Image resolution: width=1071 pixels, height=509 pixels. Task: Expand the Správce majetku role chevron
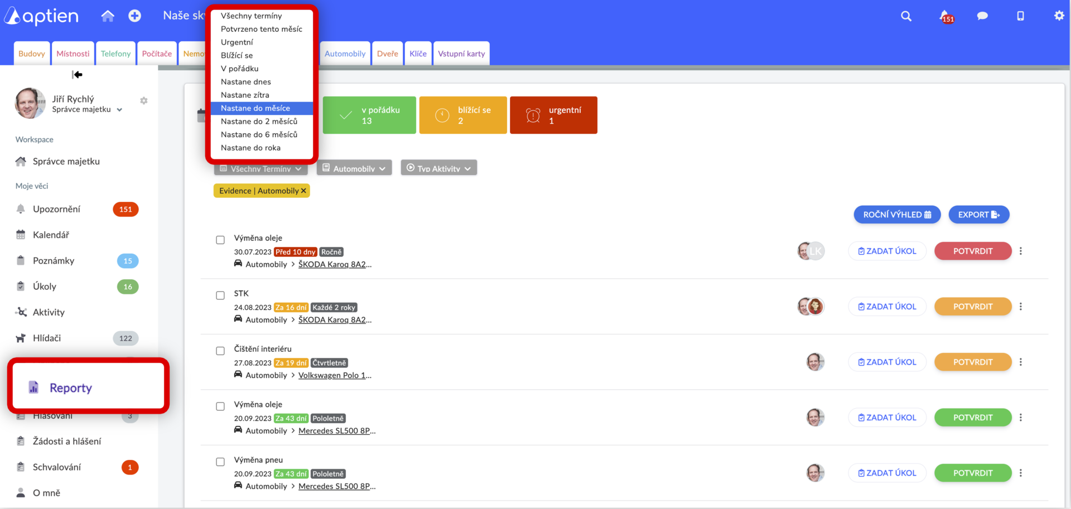pos(119,110)
